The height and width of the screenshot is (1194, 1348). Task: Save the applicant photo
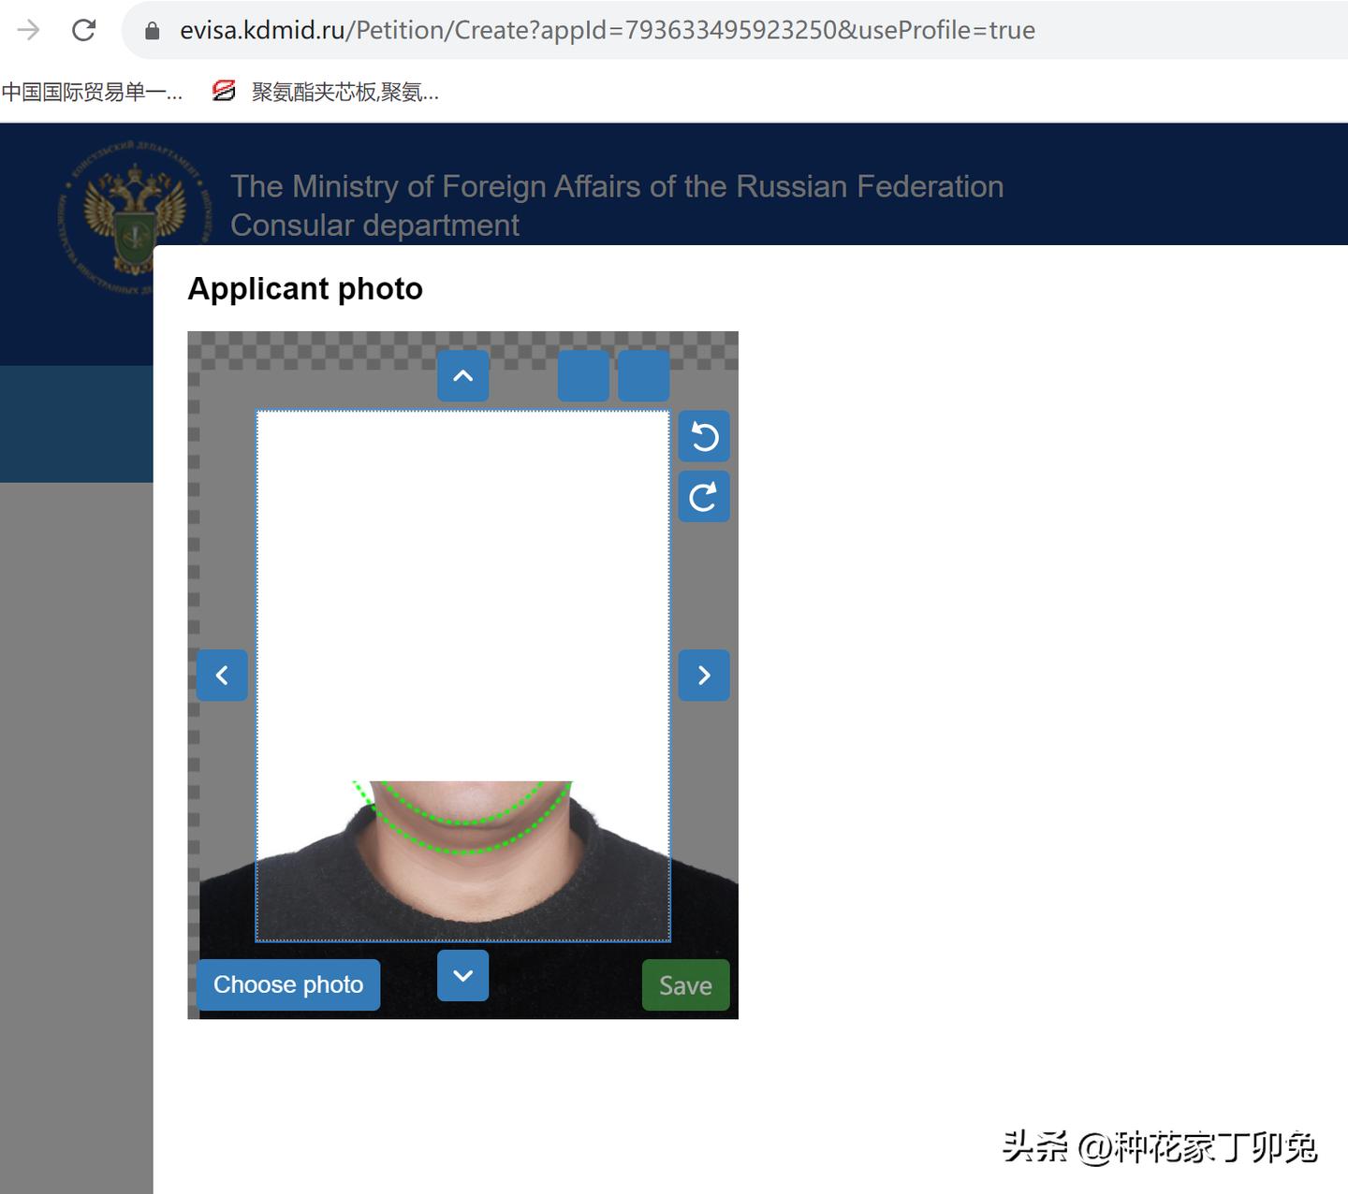point(684,984)
